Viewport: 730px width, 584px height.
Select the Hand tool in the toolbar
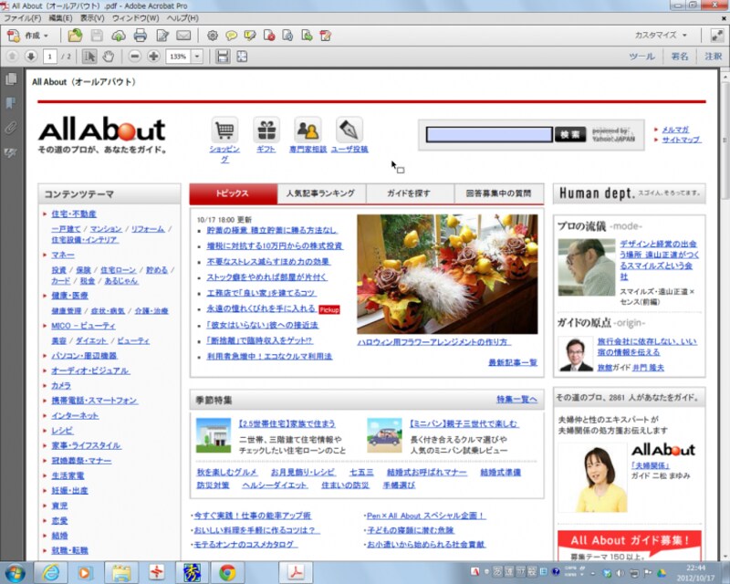tap(106, 56)
